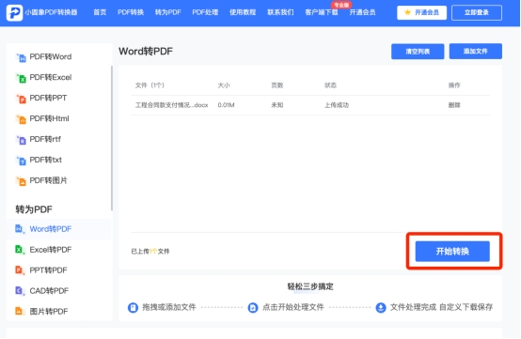The width and height of the screenshot is (521, 339).
Task: Click the 开始转换 button
Action: (x=452, y=252)
